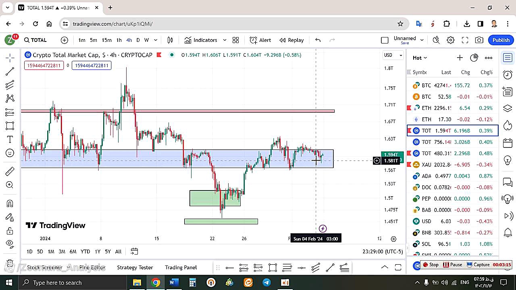Start bar Replay mode
Image resolution: width=516 pixels, height=290 pixels.
[x=291, y=40]
